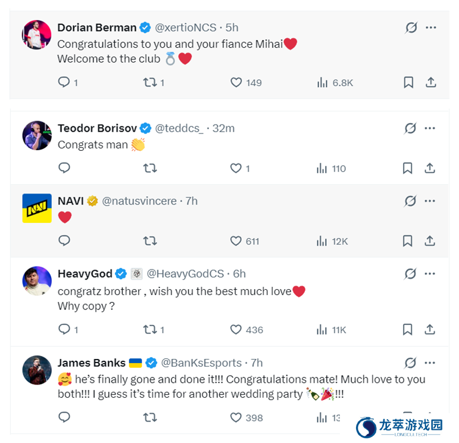This screenshot has height=443, width=459.
Task: Open more options on Dorian Berman's tweet
Action: click(x=431, y=27)
